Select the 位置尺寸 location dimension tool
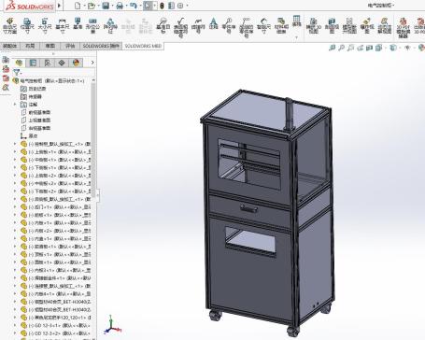The width and height of the screenshot is (425, 340). (27, 26)
